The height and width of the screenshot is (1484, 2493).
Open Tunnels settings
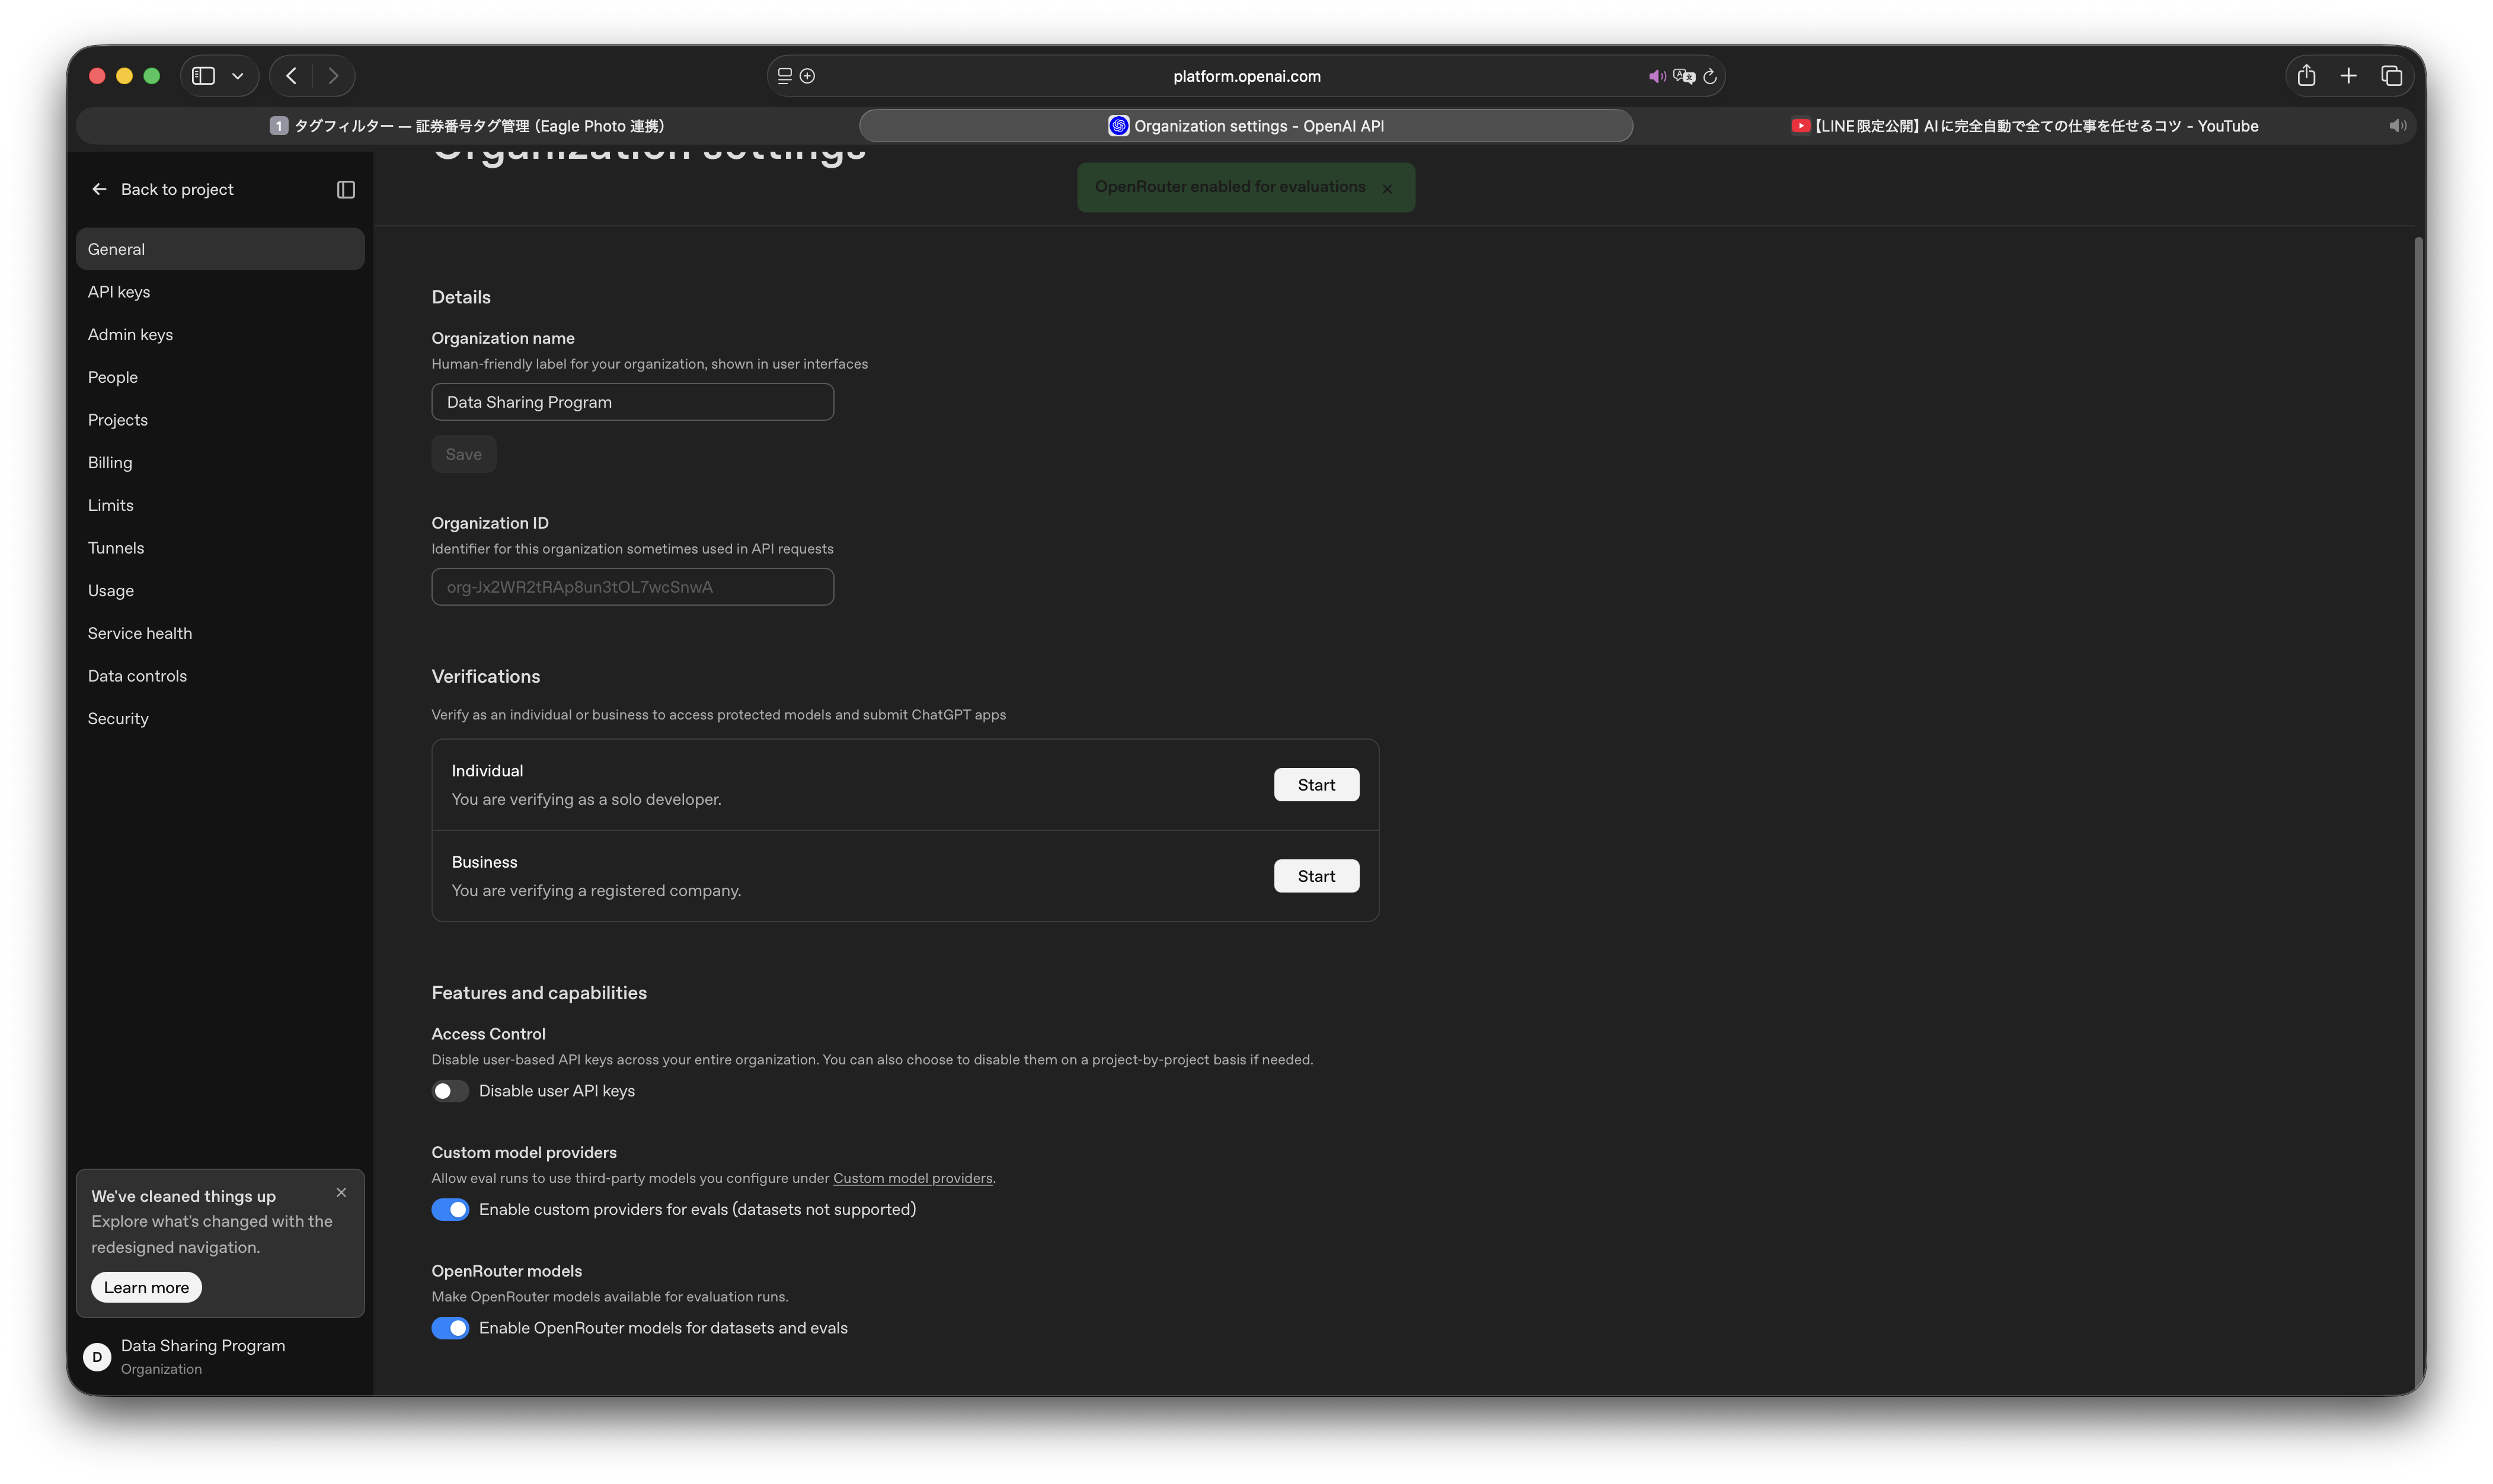(x=220, y=548)
